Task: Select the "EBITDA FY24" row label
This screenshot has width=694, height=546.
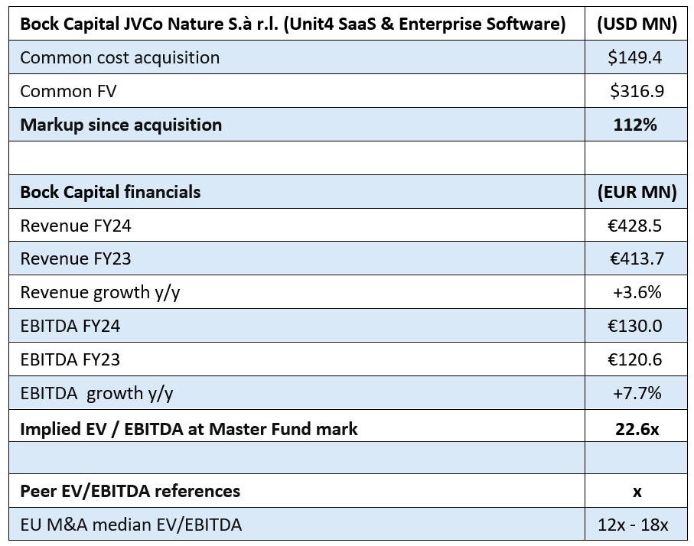Action: point(70,326)
